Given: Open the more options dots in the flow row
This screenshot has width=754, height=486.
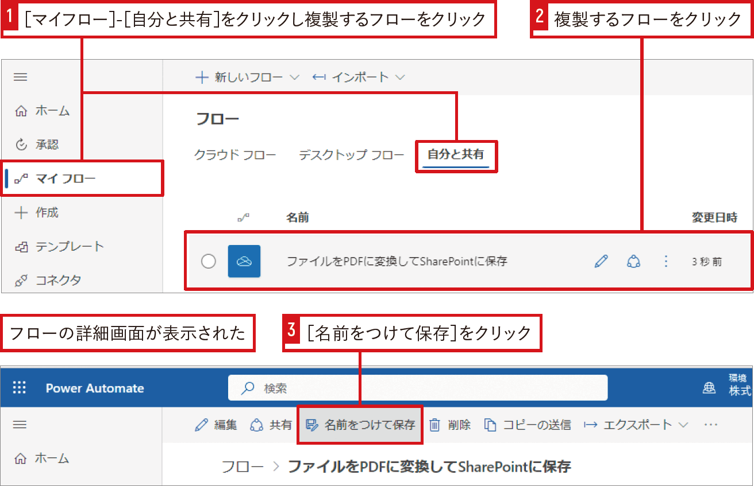Looking at the screenshot, I should click(x=666, y=262).
